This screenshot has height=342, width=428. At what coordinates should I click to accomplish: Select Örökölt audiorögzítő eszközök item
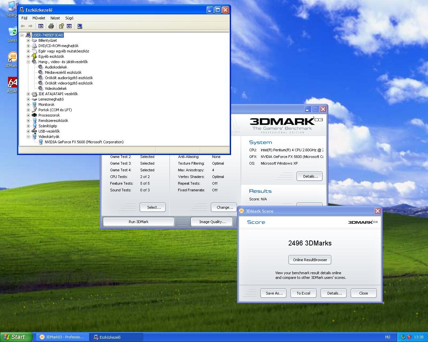tap(69, 78)
